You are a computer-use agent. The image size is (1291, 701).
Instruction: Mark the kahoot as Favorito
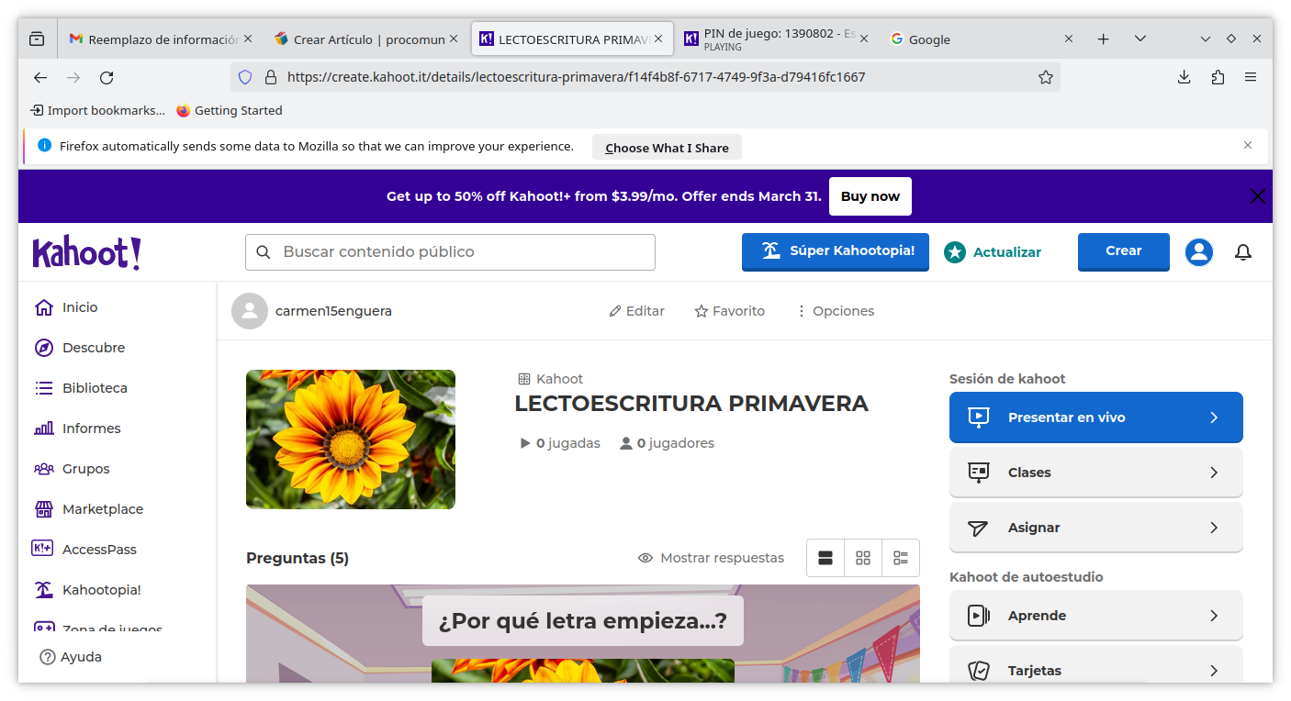pyautogui.click(x=729, y=310)
